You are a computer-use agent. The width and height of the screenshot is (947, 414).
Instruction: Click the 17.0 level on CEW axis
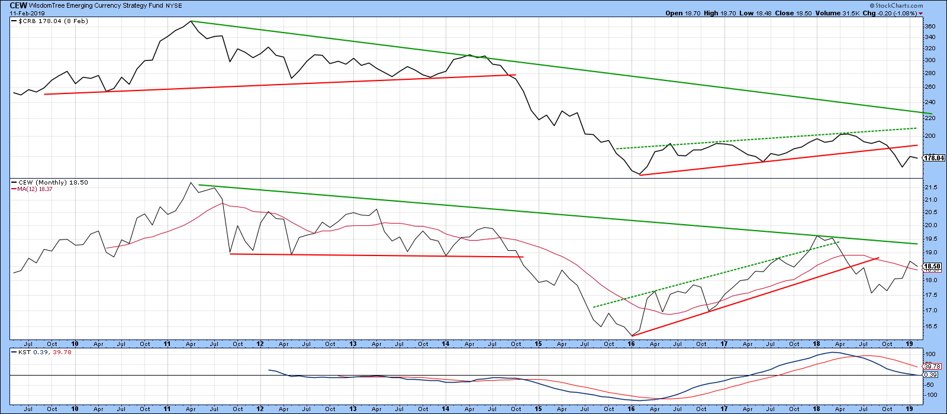(931, 310)
